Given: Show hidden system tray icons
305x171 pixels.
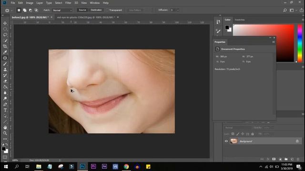Looking at the screenshot, I should (x=261, y=167).
